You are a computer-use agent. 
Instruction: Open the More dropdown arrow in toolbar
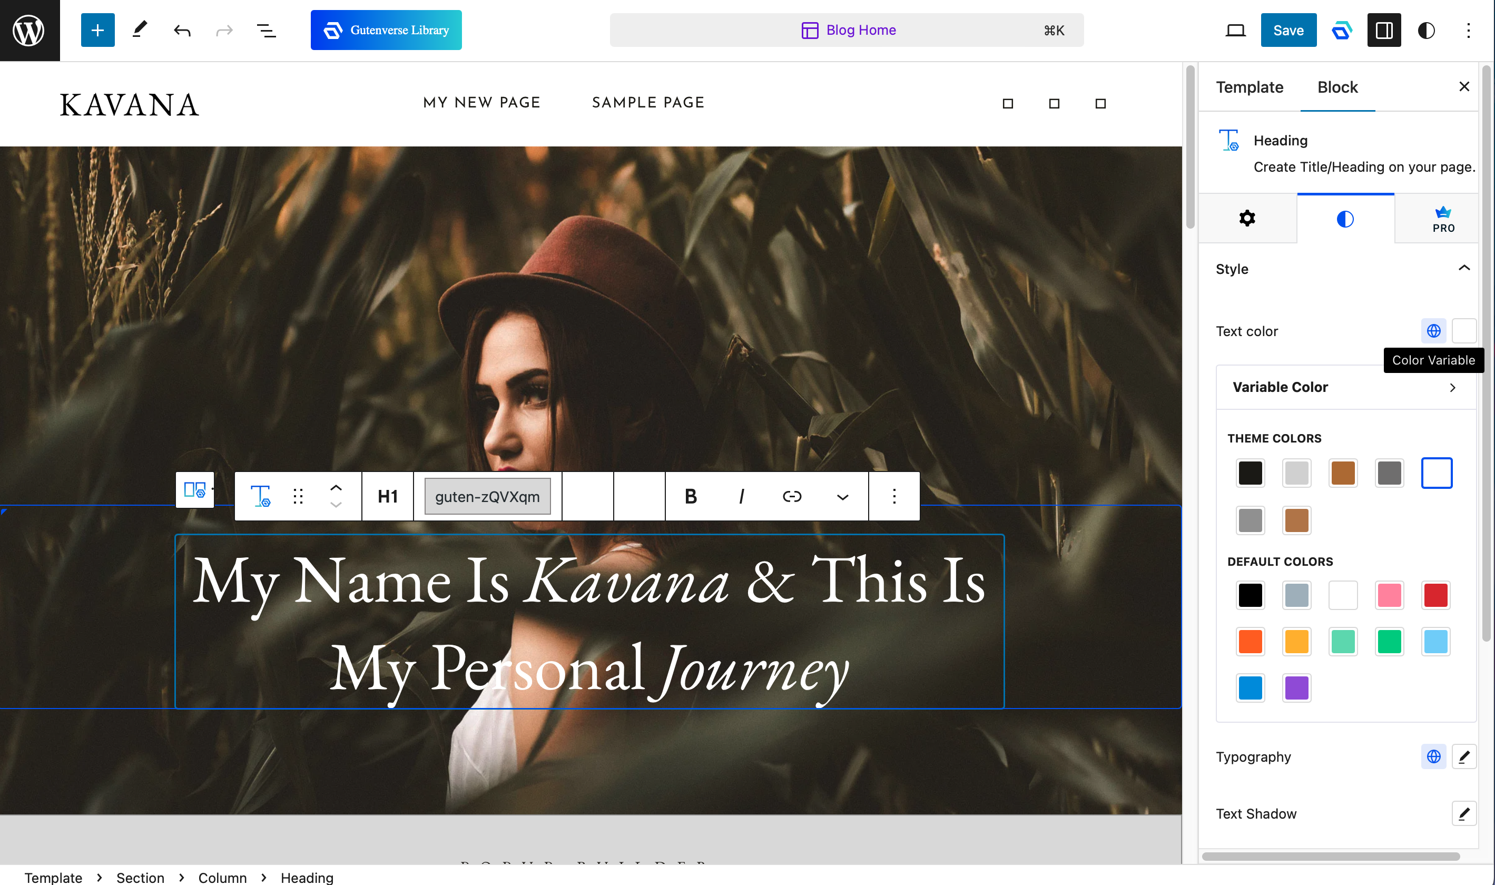[x=842, y=496]
